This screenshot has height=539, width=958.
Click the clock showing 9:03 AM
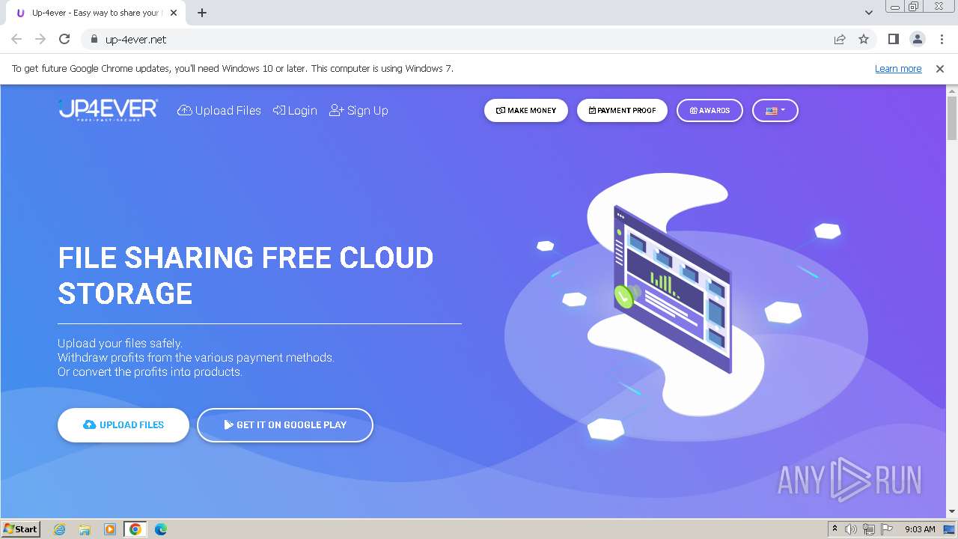tap(920, 529)
